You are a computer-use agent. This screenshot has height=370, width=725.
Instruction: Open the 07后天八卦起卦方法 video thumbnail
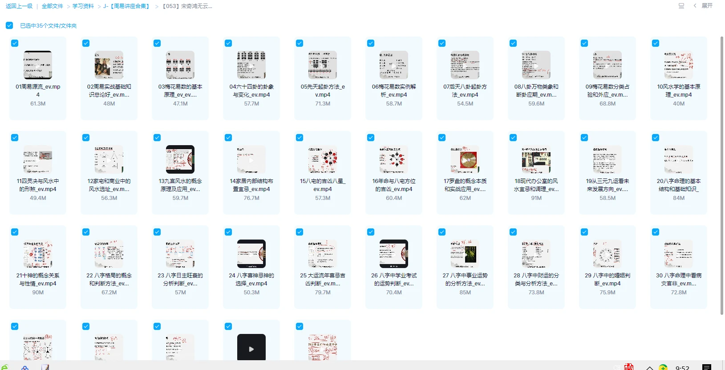[465, 65]
